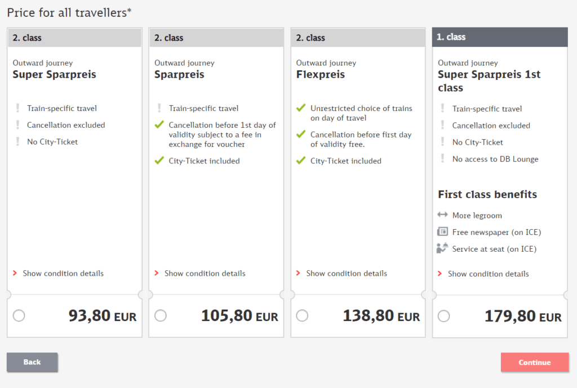Expand condition details for Super Sparpreis 1st class
This screenshot has width=577, height=388.
[x=488, y=274]
